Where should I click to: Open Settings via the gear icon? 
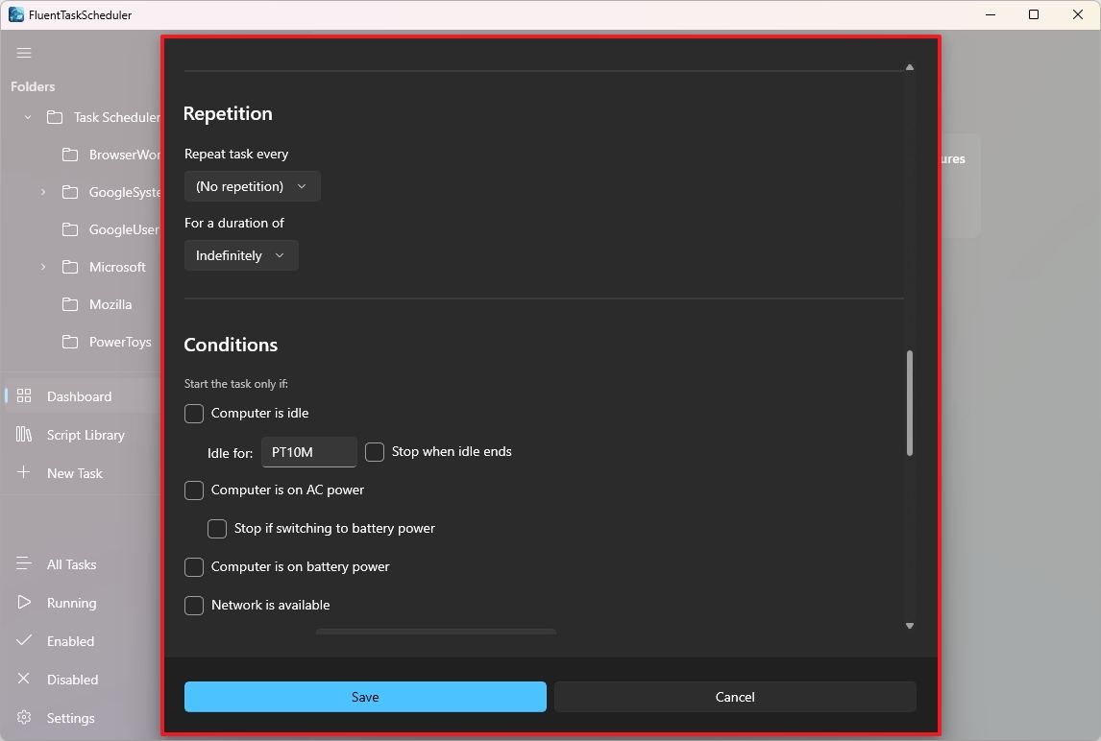click(x=24, y=718)
